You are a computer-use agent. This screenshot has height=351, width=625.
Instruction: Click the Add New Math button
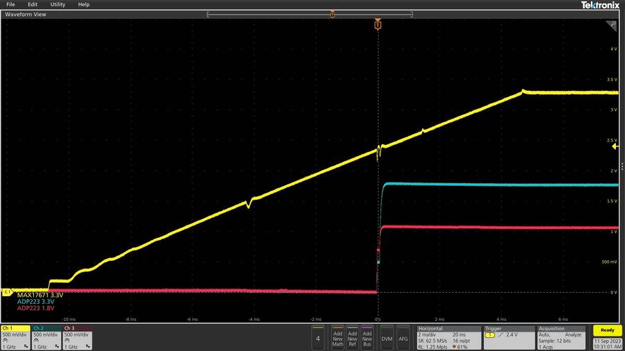337,337
